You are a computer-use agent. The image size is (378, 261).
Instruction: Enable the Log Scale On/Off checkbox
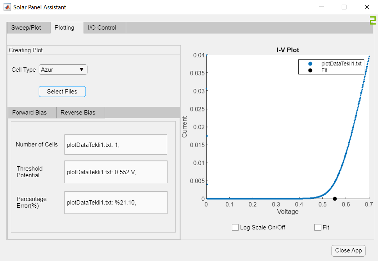[235, 227]
